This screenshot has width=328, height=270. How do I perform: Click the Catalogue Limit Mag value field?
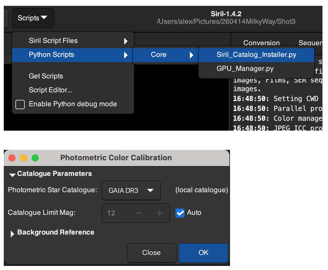(x=115, y=213)
